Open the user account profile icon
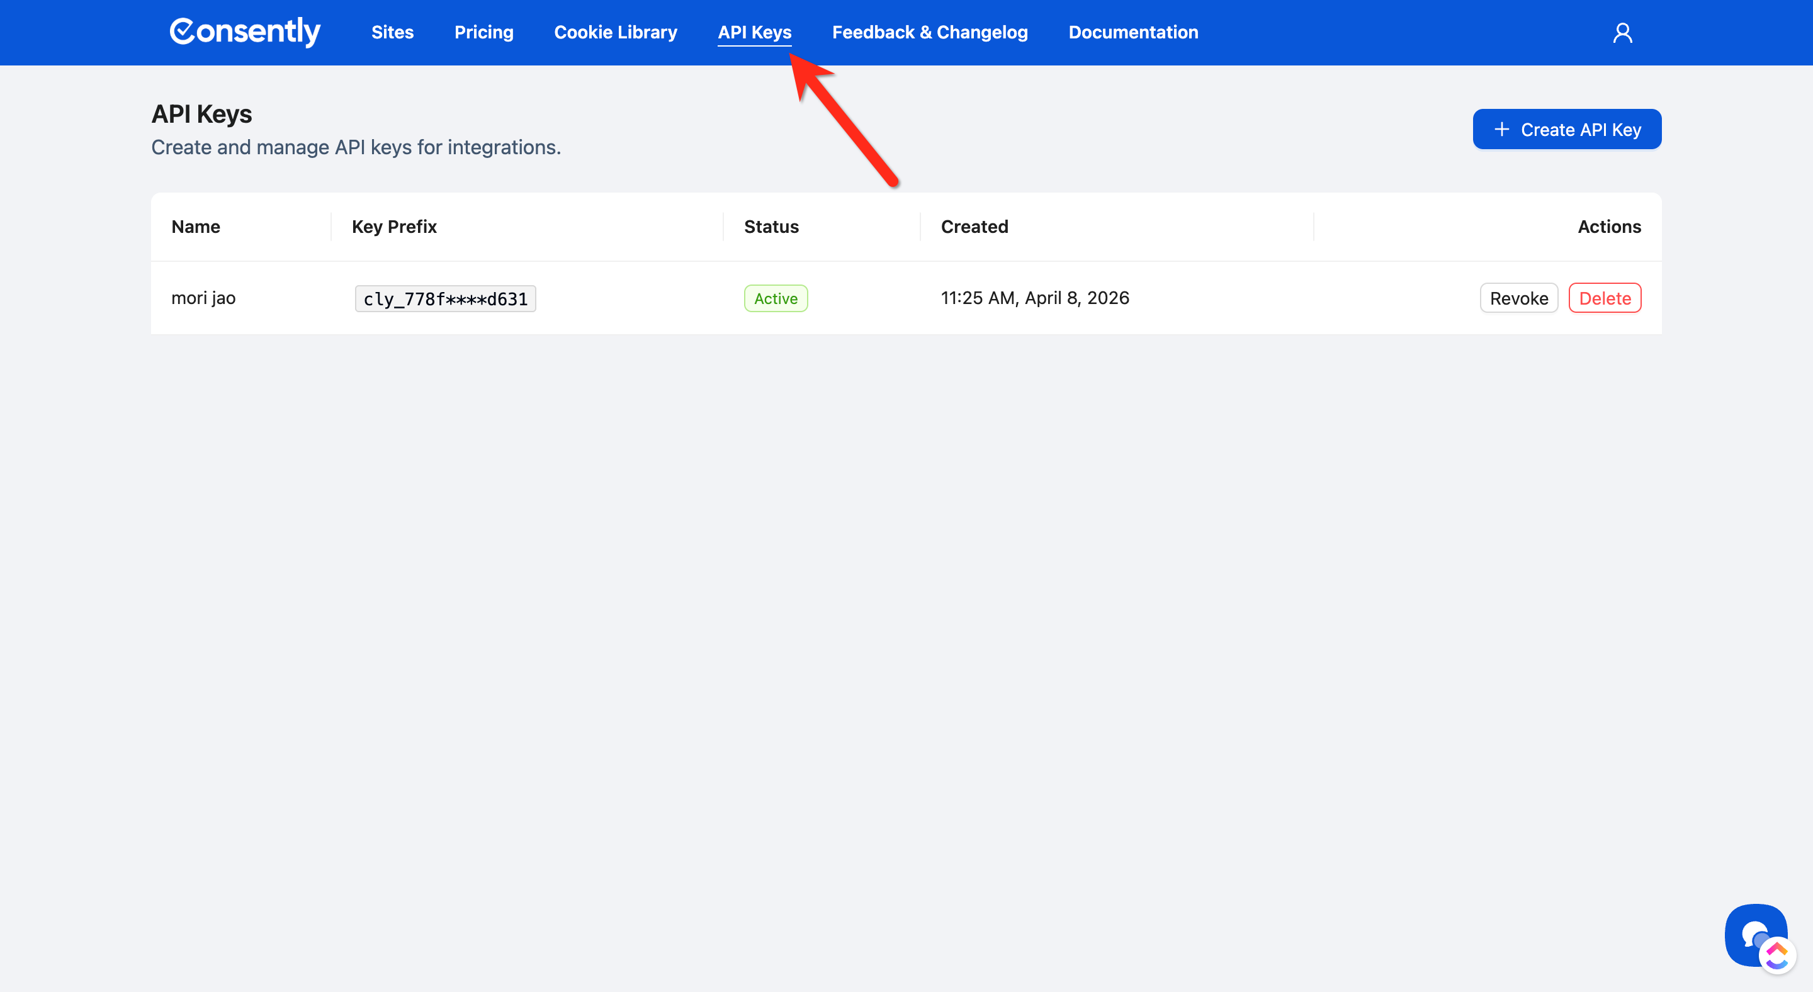The width and height of the screenshot is (1813, 992). [1622, 33]
